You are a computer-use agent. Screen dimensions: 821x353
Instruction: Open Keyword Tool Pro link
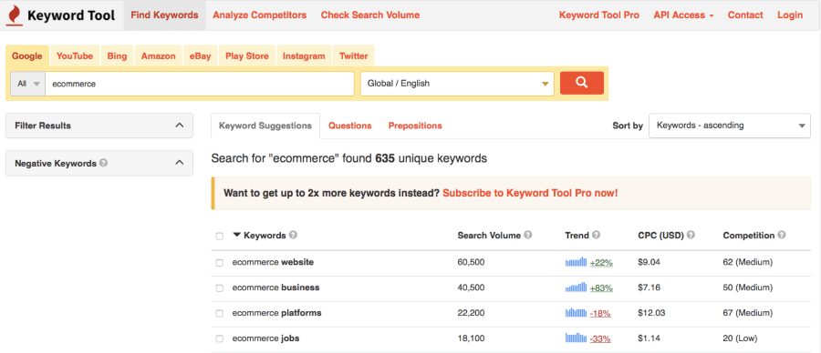(x=599, y=15)
